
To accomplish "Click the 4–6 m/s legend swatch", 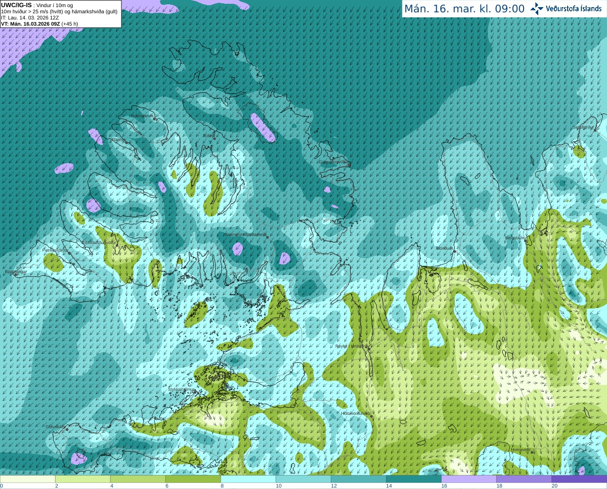I will tap(138, 479).
